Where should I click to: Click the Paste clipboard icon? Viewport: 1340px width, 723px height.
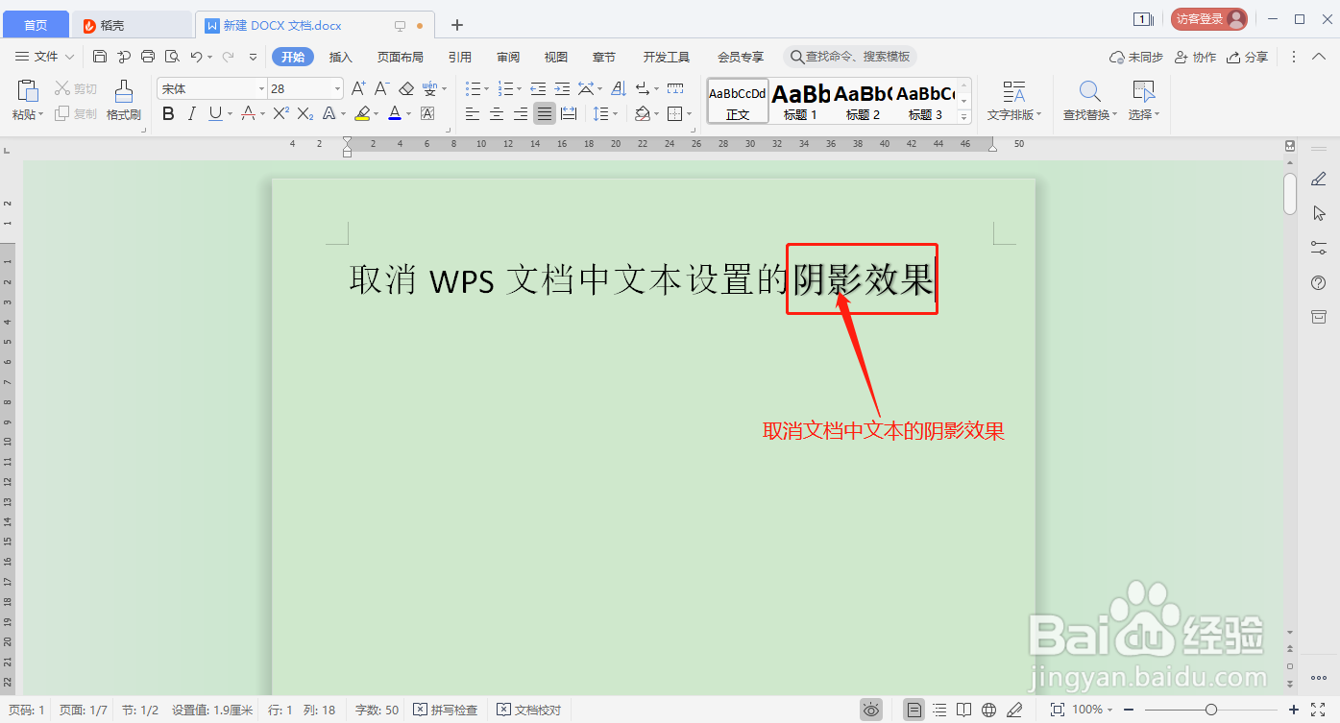point(28,91)
